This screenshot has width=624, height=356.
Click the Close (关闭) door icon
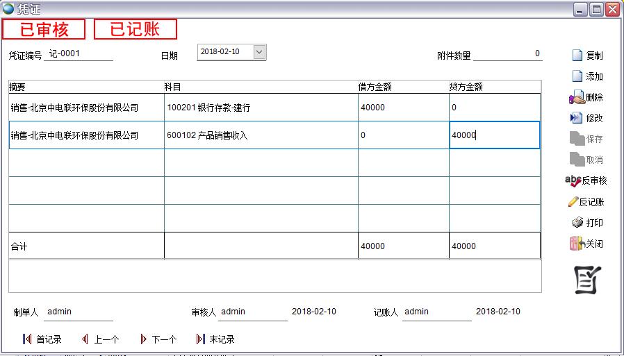(x=576, y=244)
